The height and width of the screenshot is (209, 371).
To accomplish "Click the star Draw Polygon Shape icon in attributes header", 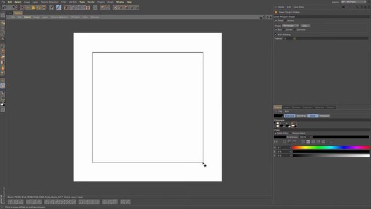I will [x=276, y=12].
